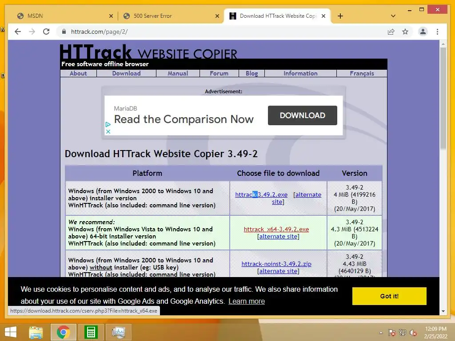The height and width of the screenshot is (341, 455).
Task: Open the Chrome profile avatar
Action: tap(423, 32)
